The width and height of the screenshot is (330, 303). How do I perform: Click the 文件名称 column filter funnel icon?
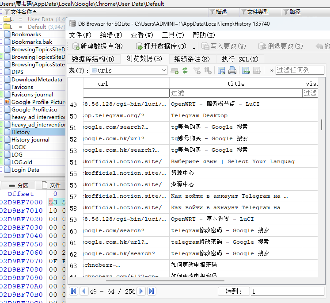click(7, 12)
